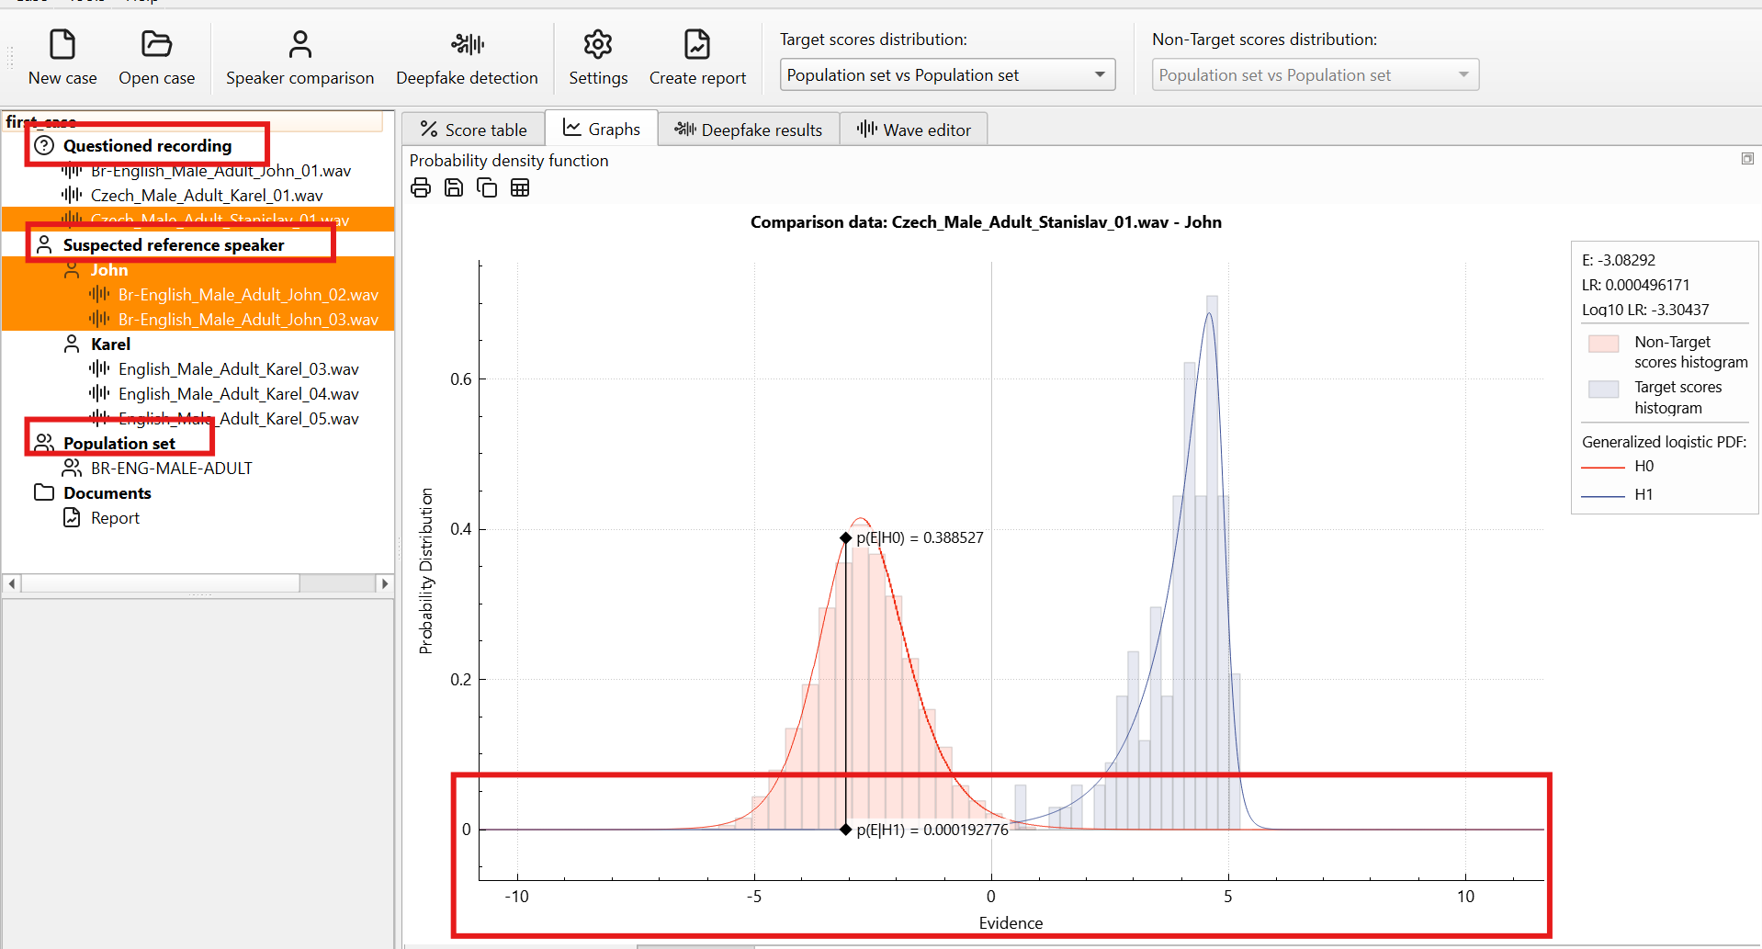Select English_Male_Adult_Karel_05.wav file

coord(238,419)
